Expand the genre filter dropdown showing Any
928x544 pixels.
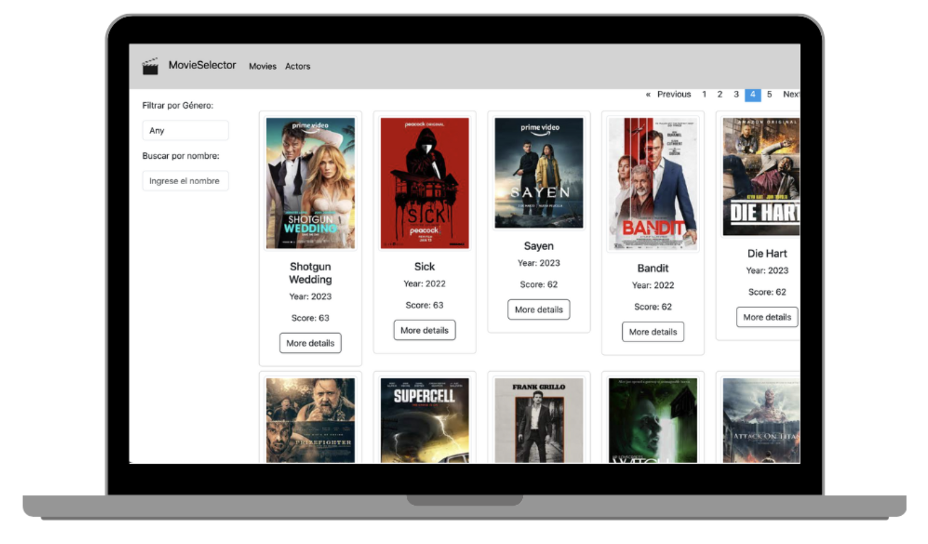pyautogui.click(x=185, y=130)
